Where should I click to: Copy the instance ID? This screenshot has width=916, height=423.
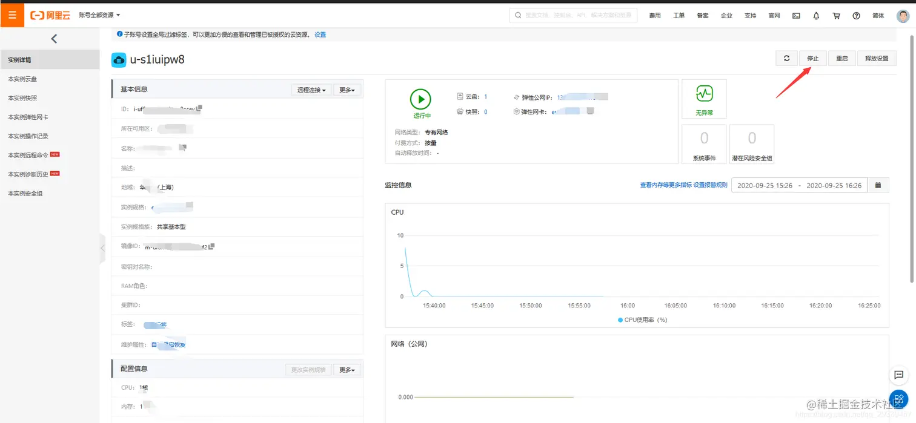click(199, 108)
